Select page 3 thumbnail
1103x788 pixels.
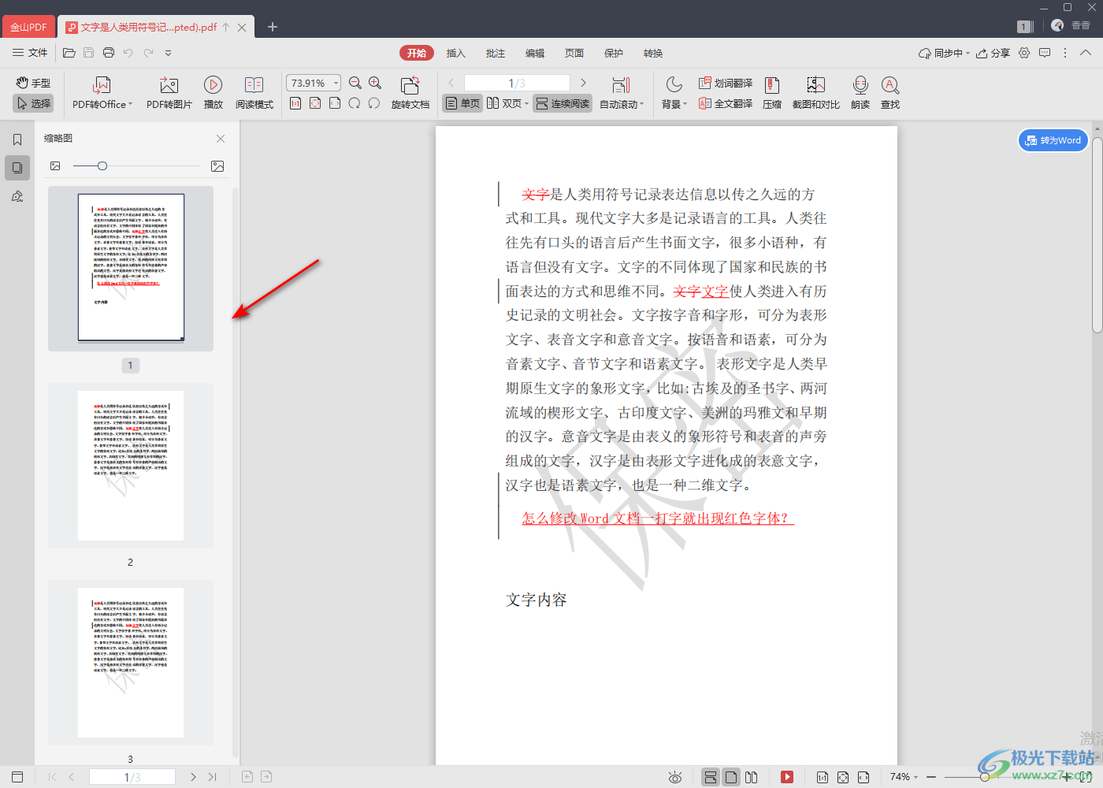[x=131, y=663]
